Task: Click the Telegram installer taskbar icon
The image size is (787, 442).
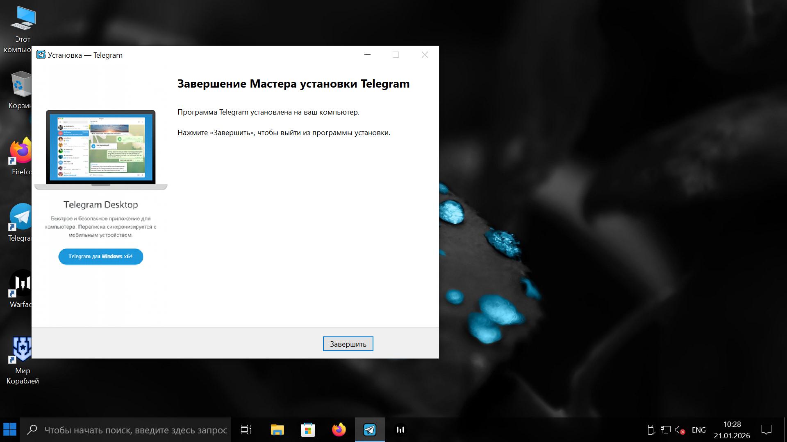Action: (x=370, y=430)
